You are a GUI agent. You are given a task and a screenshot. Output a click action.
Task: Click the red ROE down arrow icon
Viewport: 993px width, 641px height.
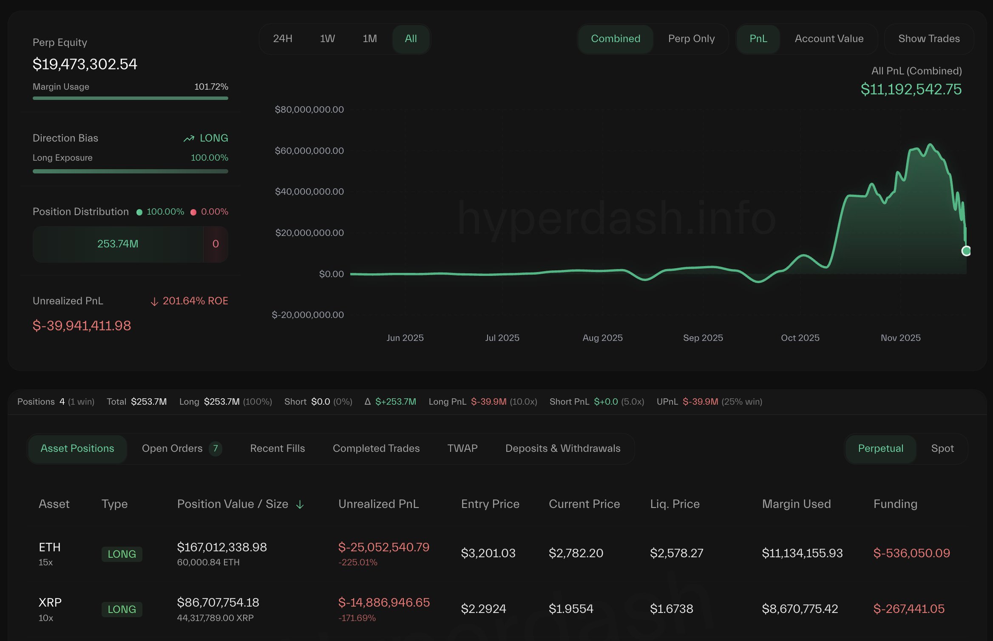tap(154, 301)
